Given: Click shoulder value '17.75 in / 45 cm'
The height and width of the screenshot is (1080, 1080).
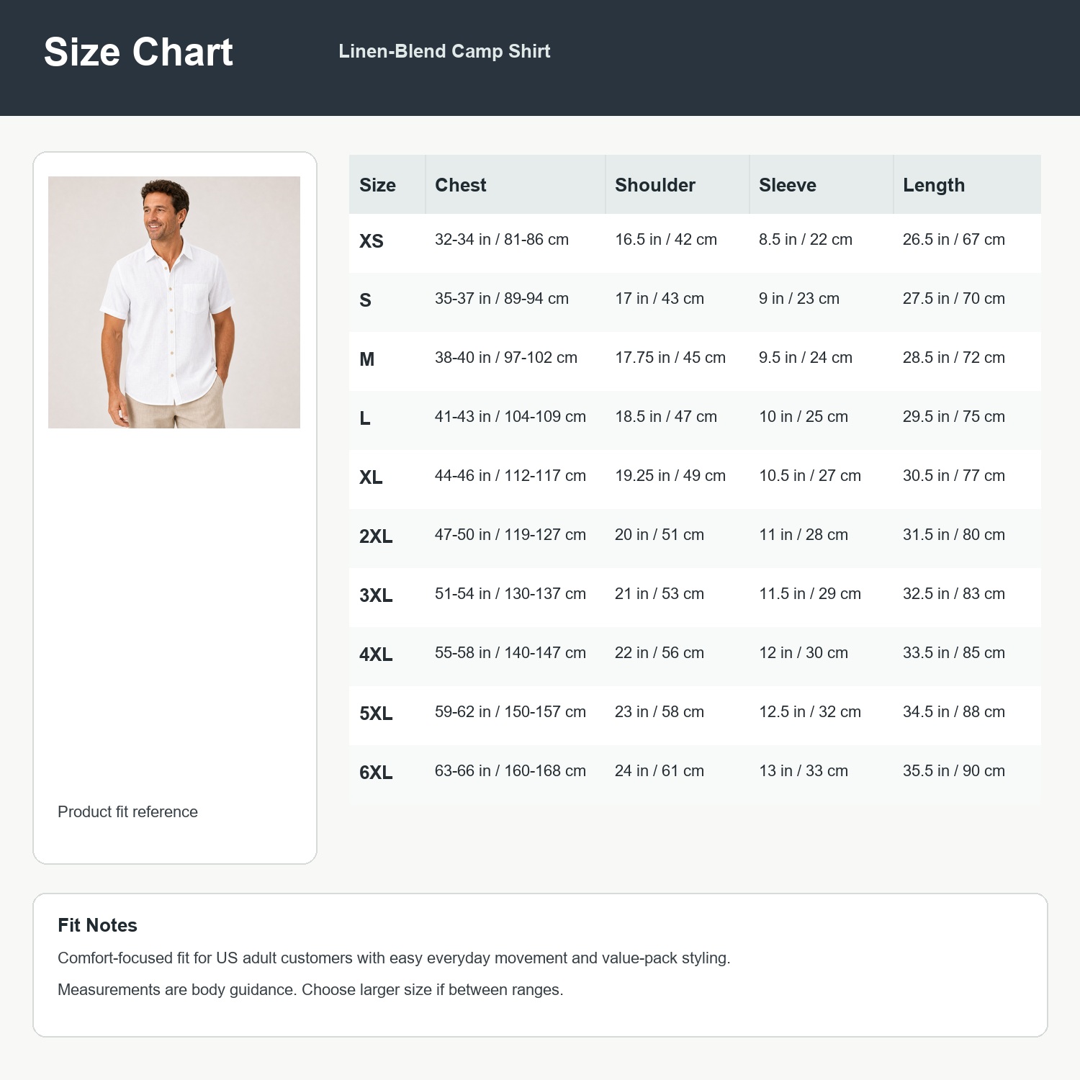Looking at the screenshot, I should tap(670, 358).
